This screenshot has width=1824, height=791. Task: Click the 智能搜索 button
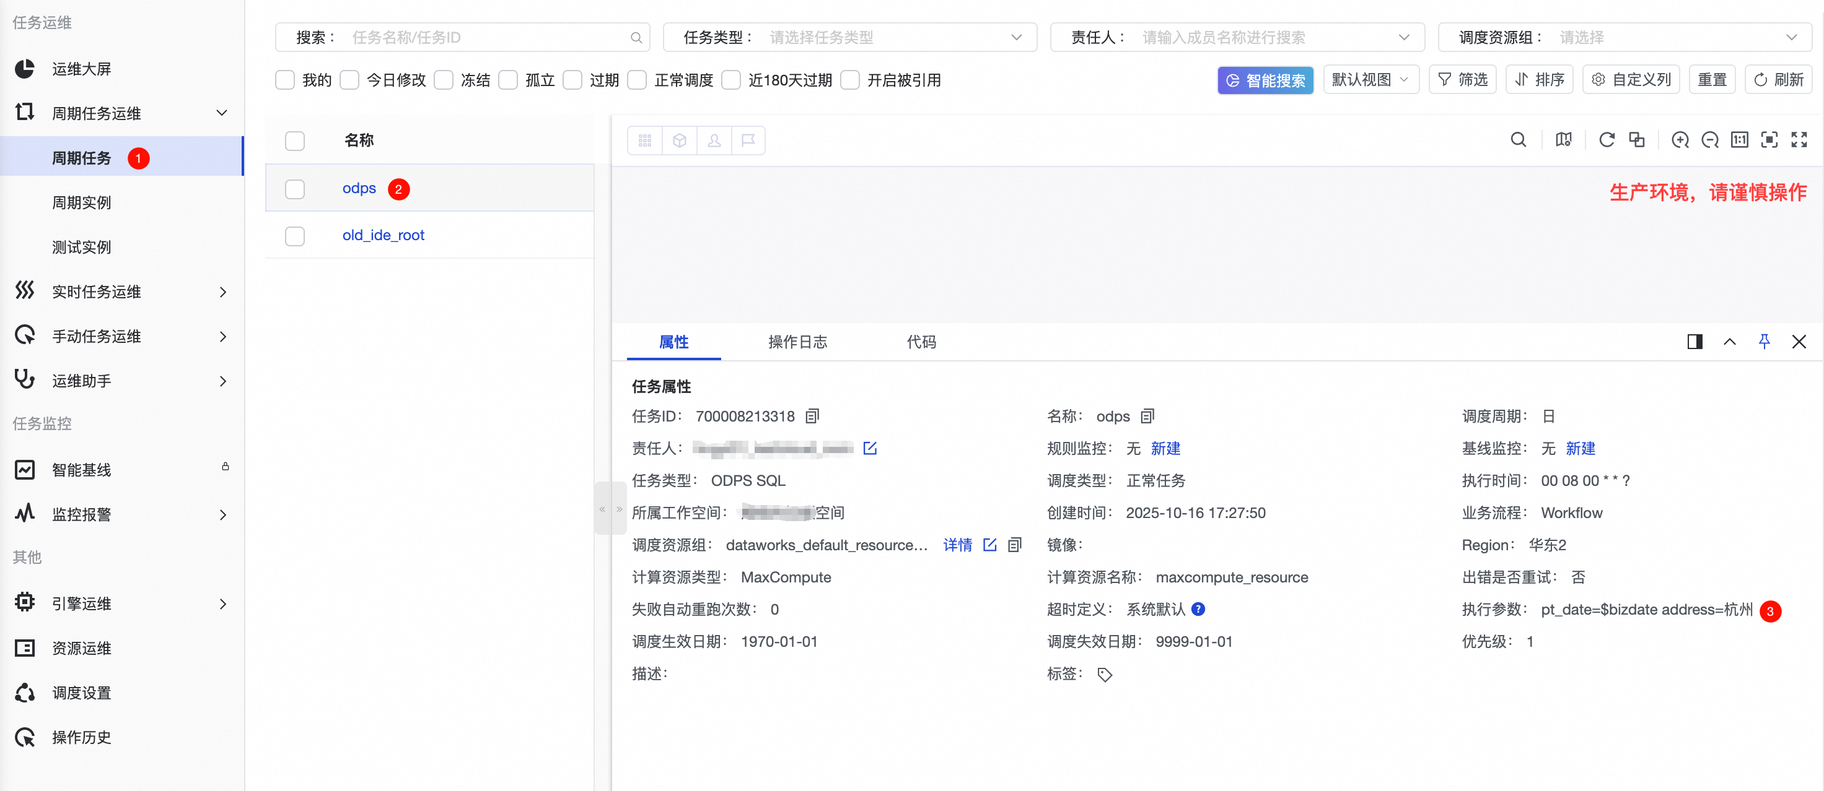pos(1265,80)
